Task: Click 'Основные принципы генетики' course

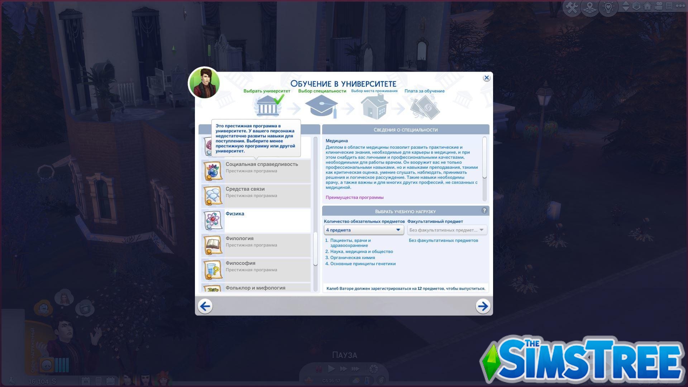Action: coord(363,264)
